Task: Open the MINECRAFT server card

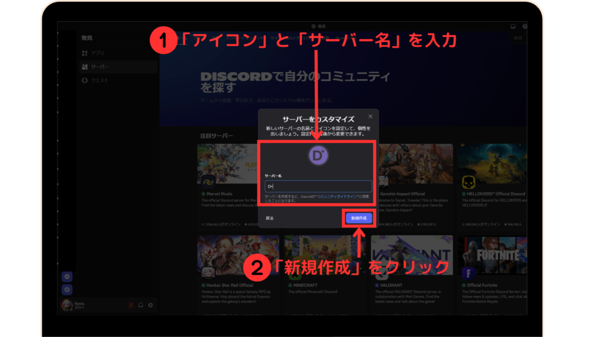Action: click(324, 275)
